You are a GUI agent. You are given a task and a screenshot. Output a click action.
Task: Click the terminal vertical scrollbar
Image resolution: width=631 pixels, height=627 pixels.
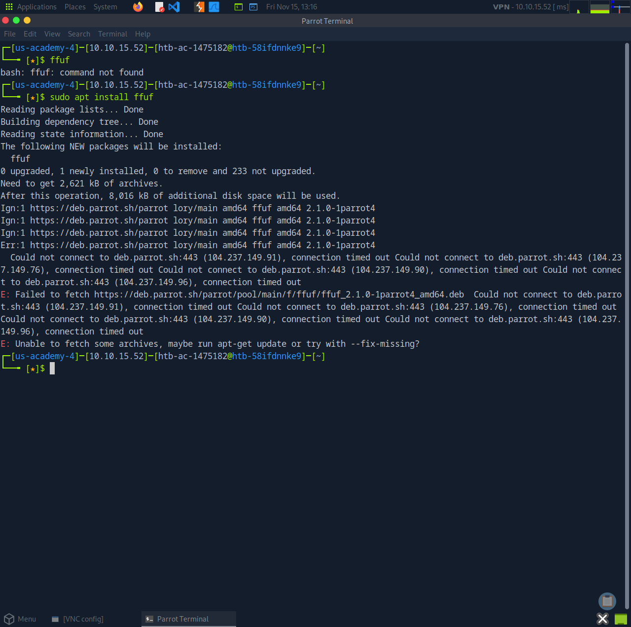[627, 296]
